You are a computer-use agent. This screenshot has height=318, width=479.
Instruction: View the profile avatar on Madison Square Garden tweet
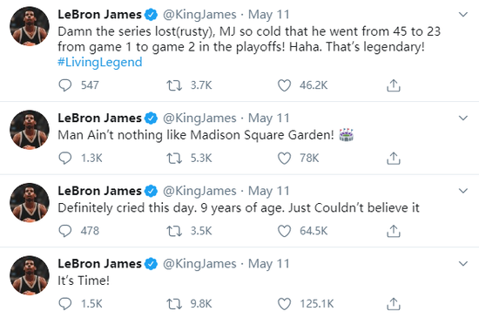pyautogui.click(x=30, y=130)
